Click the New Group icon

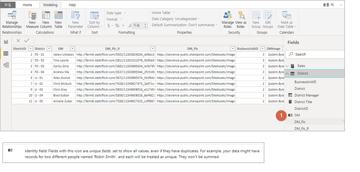point(256,15)
